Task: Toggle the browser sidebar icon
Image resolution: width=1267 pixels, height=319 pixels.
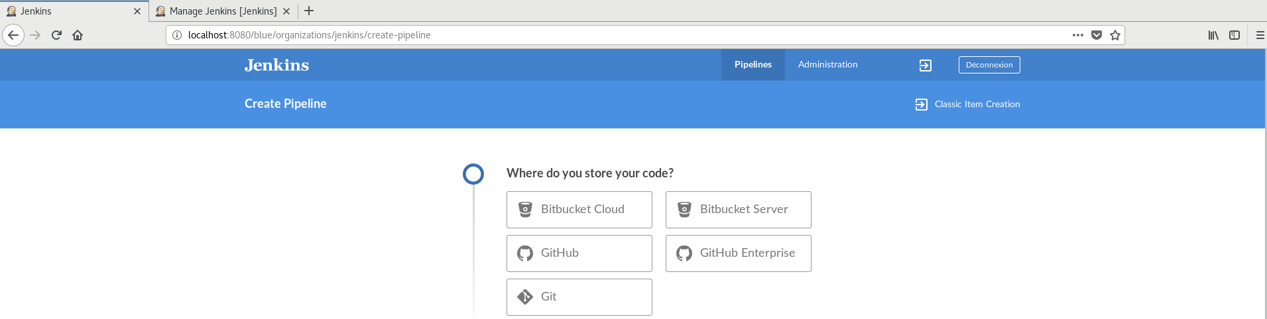Action: click(1235, 35)
